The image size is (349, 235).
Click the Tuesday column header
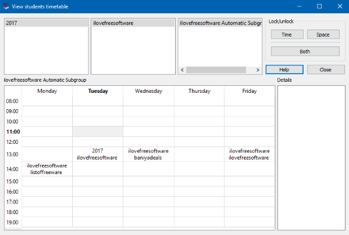pos(98,91)
